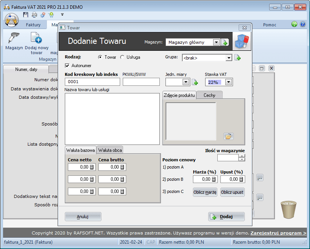Add new group with icon next to Grupa
310x249 pixels.
point(238,58)
